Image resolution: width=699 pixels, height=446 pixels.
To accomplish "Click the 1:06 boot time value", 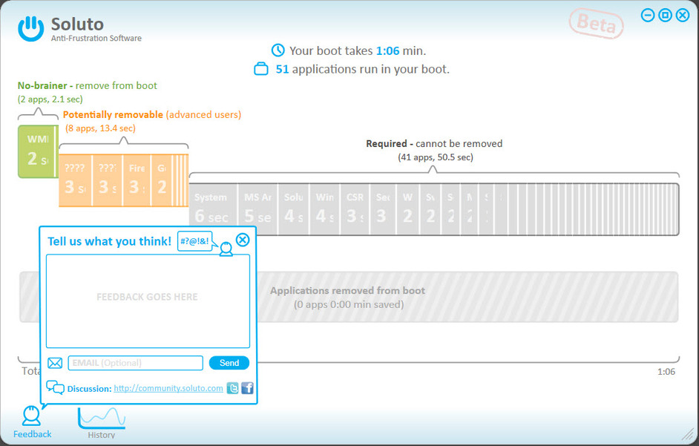I will pyautogui.click(x=387, y=51).
